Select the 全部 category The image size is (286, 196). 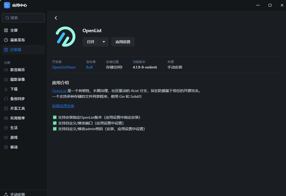click(23, 30)
